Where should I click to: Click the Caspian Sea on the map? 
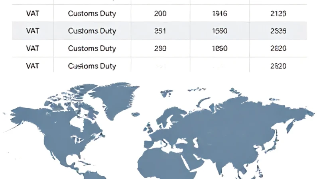click(195, 142)
